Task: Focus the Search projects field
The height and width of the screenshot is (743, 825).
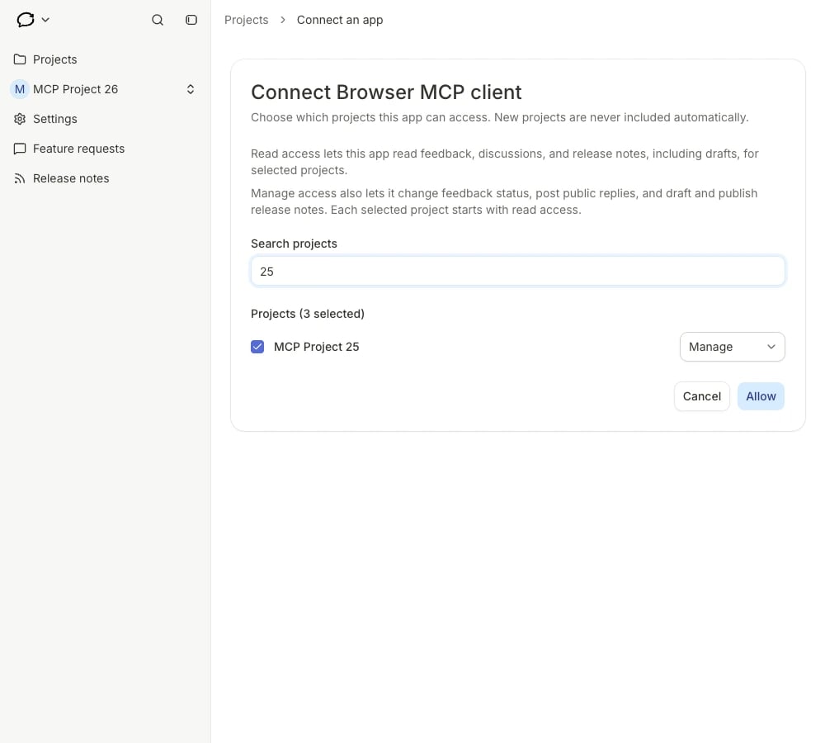Action: pos(518,271)
